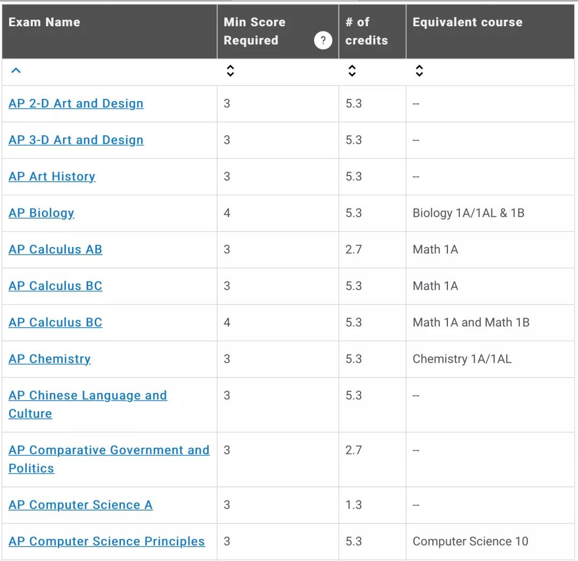Open AP Computer Science Principles link
Image resolution: width=578 pixels, height=561 pixels.
tap(107, 541)
